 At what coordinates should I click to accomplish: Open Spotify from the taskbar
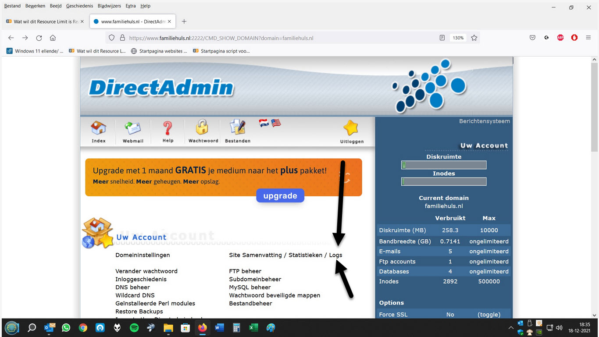coord(134,327)
